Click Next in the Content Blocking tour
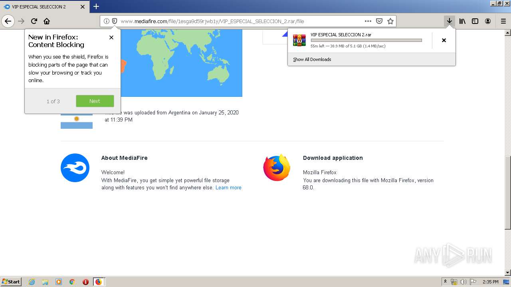511x287 pixels. tap(95, 101)
